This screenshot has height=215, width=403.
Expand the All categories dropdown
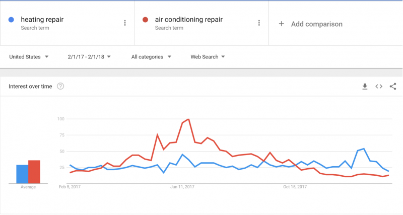[151, 57]
